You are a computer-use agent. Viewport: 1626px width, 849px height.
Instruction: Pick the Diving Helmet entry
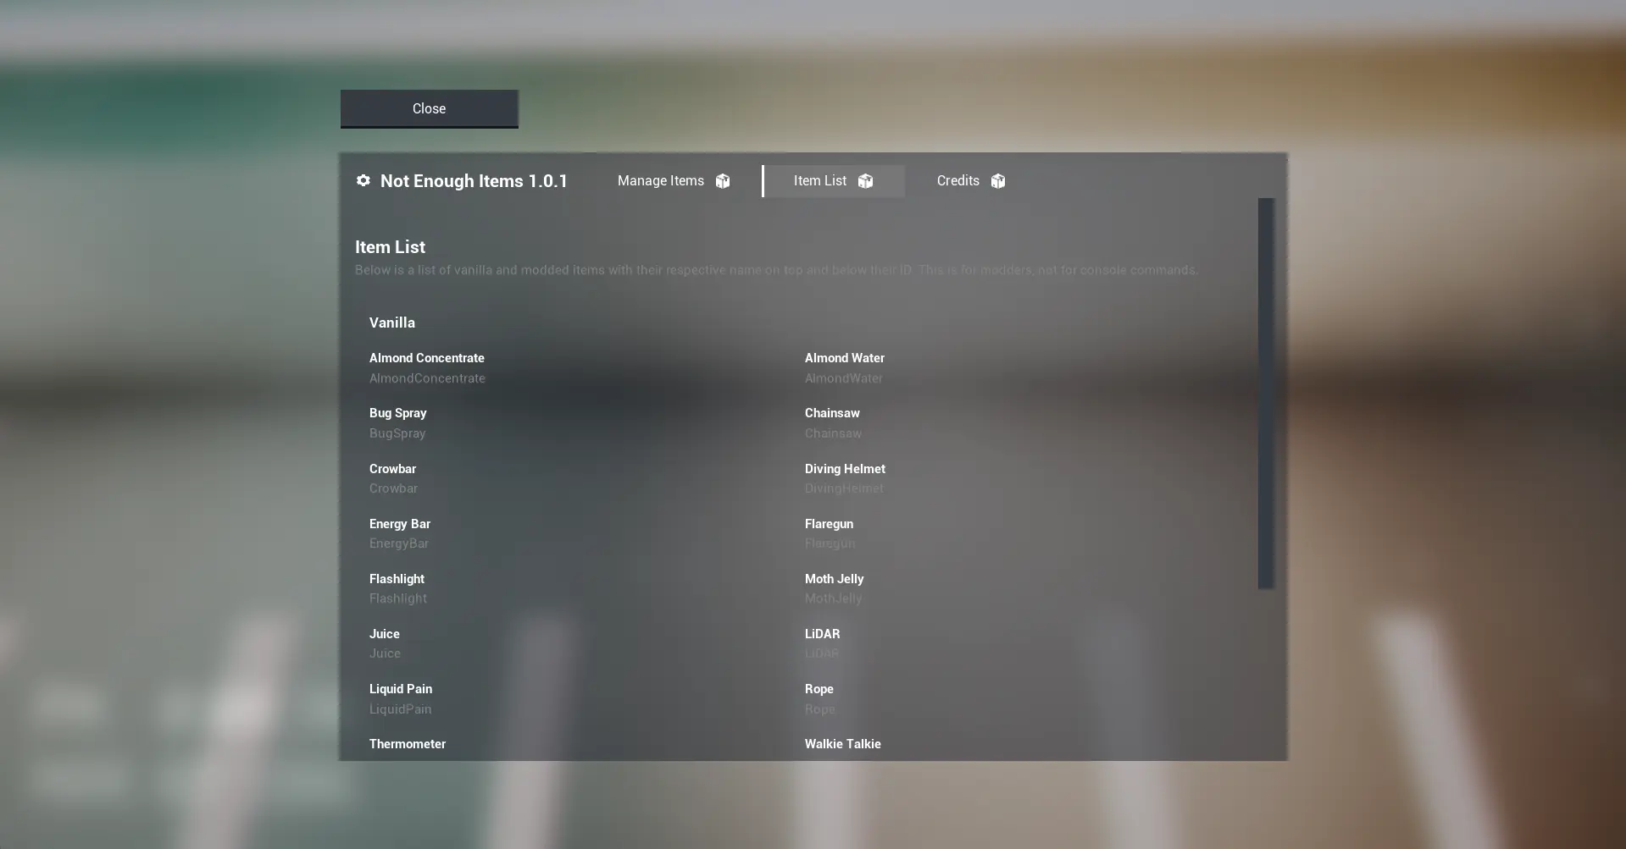tap(844, 469)
